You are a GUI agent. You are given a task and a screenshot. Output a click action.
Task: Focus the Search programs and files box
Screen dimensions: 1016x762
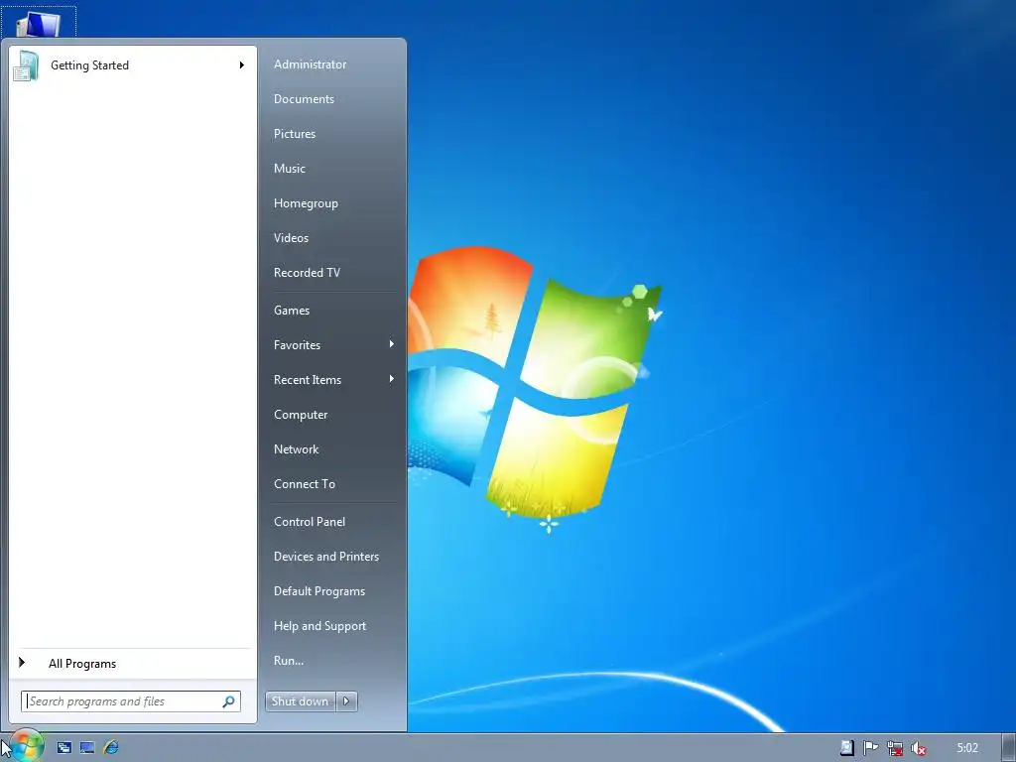pyautogui.click(x=131, y=701)
